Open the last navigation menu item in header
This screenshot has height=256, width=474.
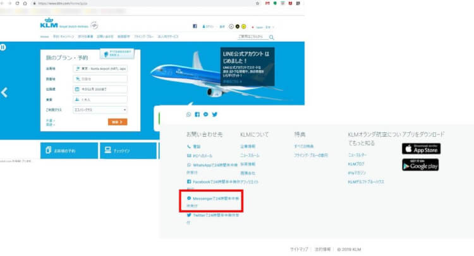click(x=168, y=37)
